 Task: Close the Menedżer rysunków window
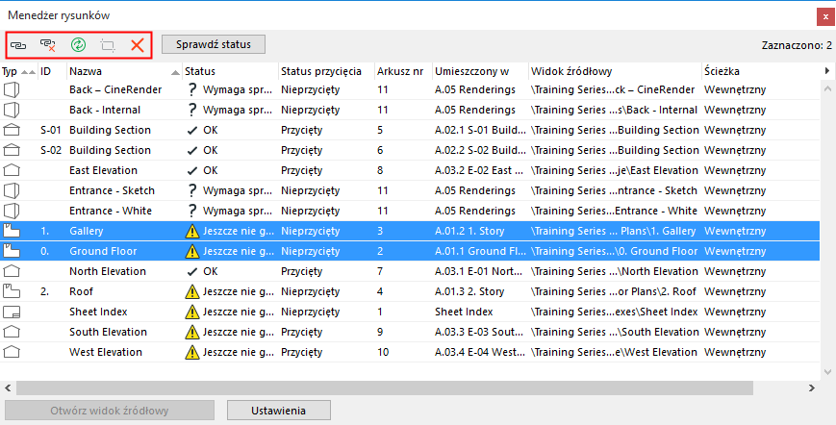click(824, 15)
